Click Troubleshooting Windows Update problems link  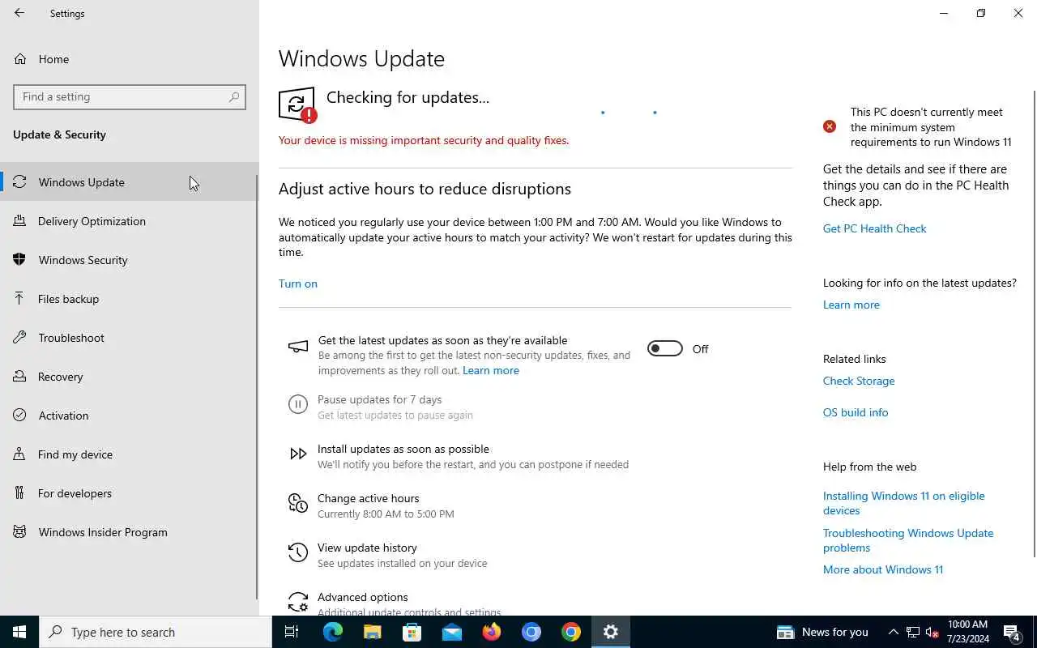pyautogui.click(x=908, y=540)
